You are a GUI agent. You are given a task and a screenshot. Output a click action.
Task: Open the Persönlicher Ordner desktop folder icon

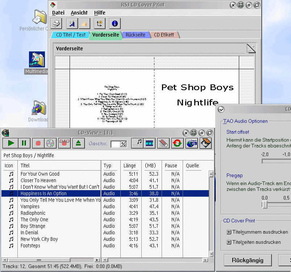(x=40, y=17)
